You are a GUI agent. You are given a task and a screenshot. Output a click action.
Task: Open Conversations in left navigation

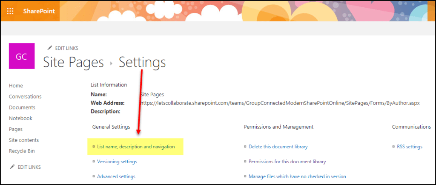pos(25,97)
